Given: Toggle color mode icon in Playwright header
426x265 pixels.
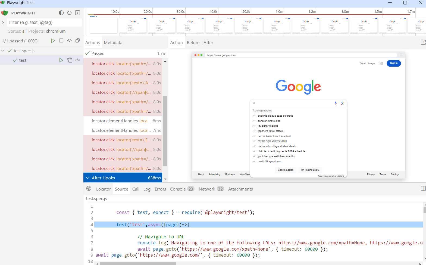Looking at the screenshot, I should click(61, 13).
